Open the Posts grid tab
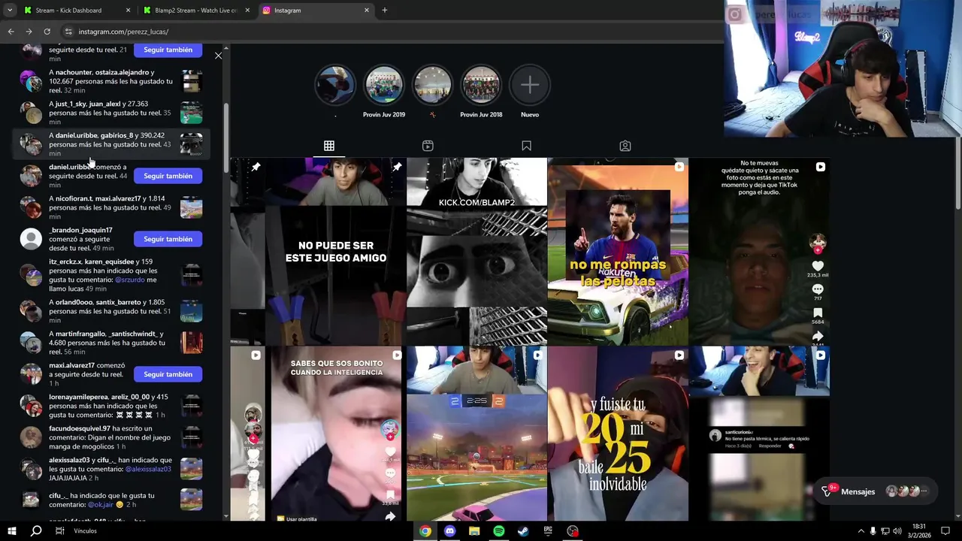This screenshot has width=962, height=541. click(x=329, y=146)
